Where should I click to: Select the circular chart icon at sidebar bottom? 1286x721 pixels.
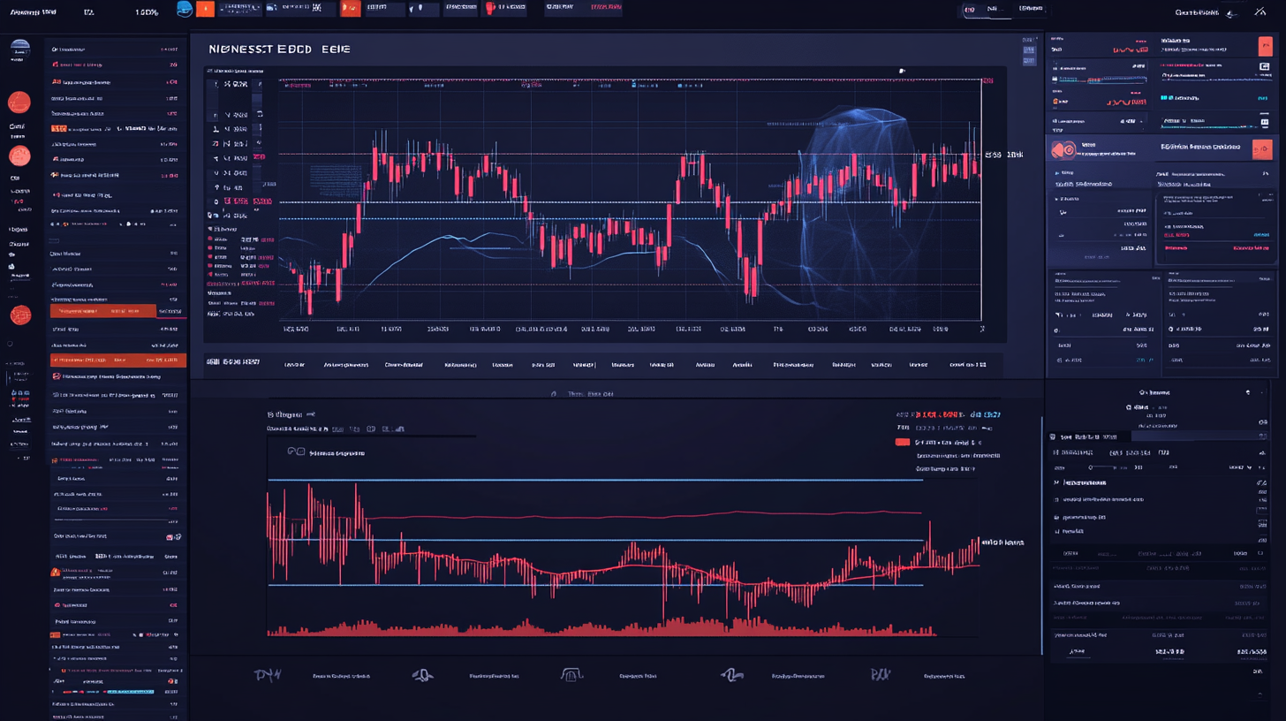point(20,315)
